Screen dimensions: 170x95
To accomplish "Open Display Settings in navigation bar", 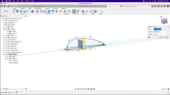I will [88, 89].
